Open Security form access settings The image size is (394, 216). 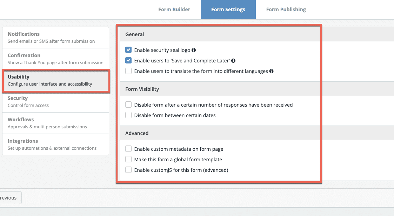[55, 102]
